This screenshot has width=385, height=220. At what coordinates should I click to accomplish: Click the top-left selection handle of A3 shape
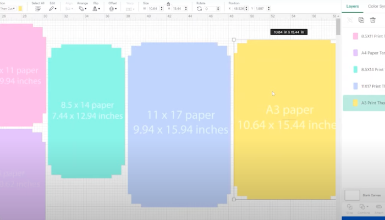pos(234,40)
